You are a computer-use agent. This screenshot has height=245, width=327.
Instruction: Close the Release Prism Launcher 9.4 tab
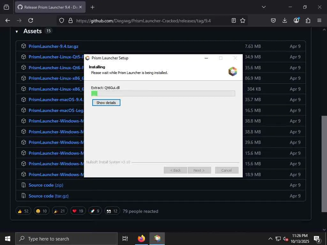(x=80, y=7)
